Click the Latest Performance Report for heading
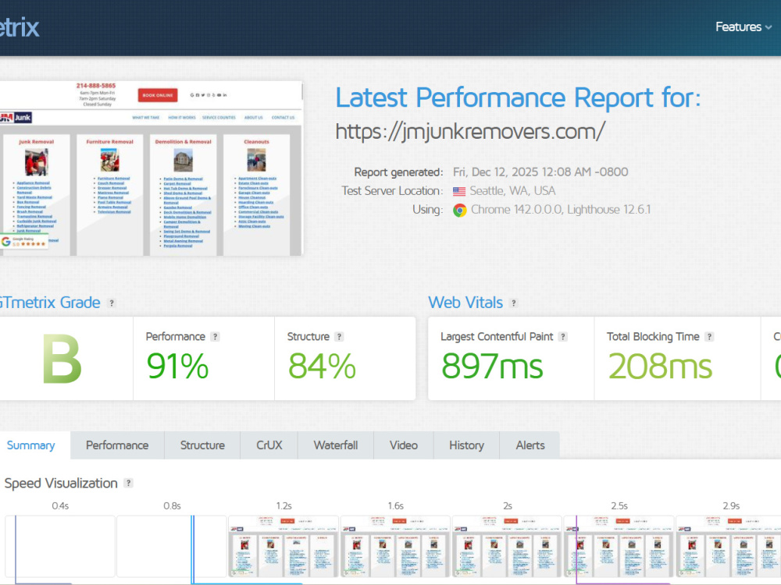The height and width of the screenshot is (585, 781). (x=518, y=97)
